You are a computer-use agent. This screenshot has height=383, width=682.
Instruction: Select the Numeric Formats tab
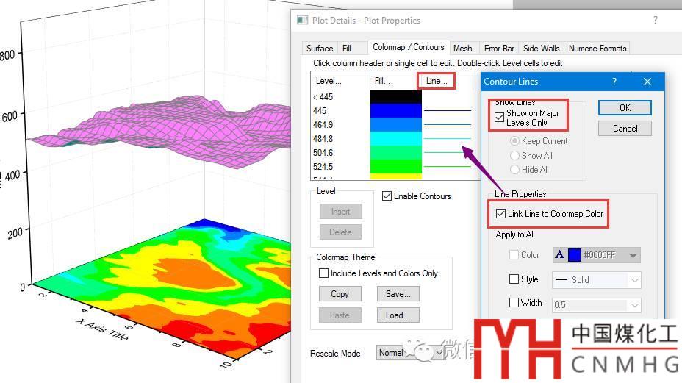(x=597, y=49)
